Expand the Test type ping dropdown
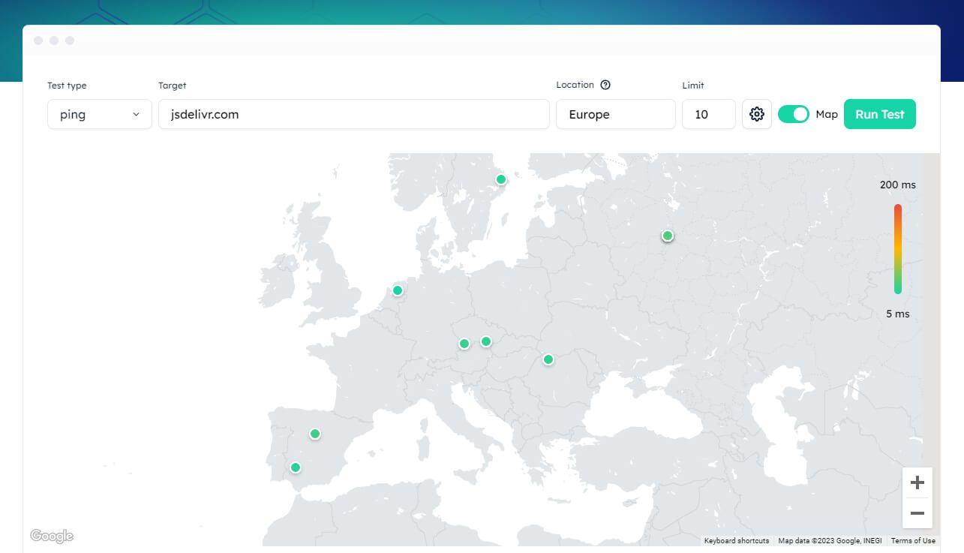 coord(100,115)
